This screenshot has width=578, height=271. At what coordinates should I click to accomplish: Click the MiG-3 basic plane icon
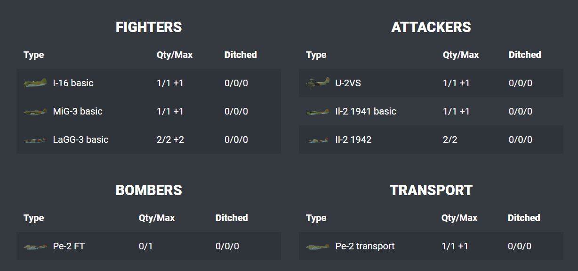point(35,112)
